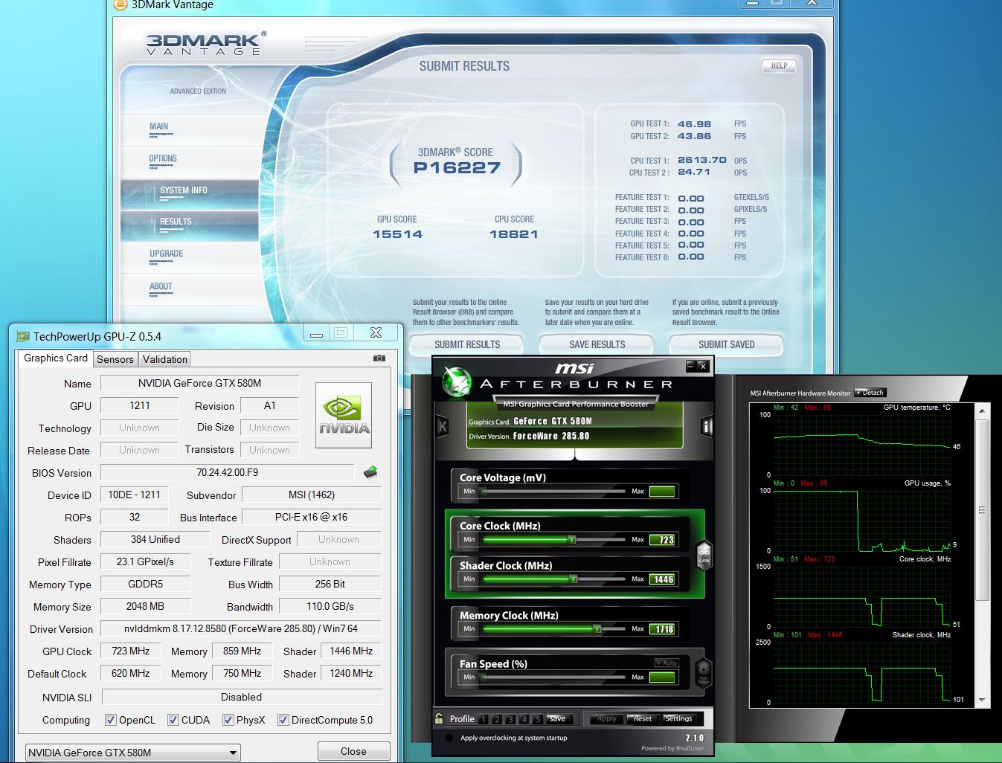Image resolution: width=1002 pixels, height=763 pixels.
Task: Switch to the Validation tab
Action: (x=165, y=359)
